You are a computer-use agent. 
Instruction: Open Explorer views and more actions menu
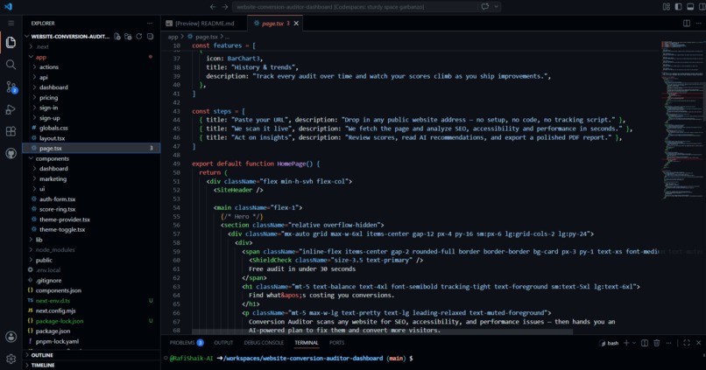coord(150,23)
